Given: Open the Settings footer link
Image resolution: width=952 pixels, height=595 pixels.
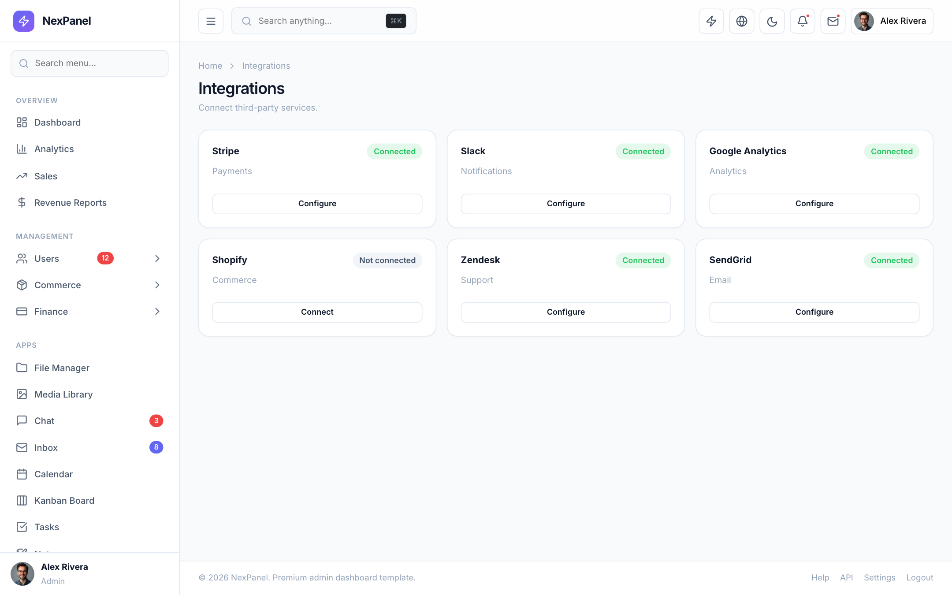Looking at the screenshot, I should click(879, 577).
